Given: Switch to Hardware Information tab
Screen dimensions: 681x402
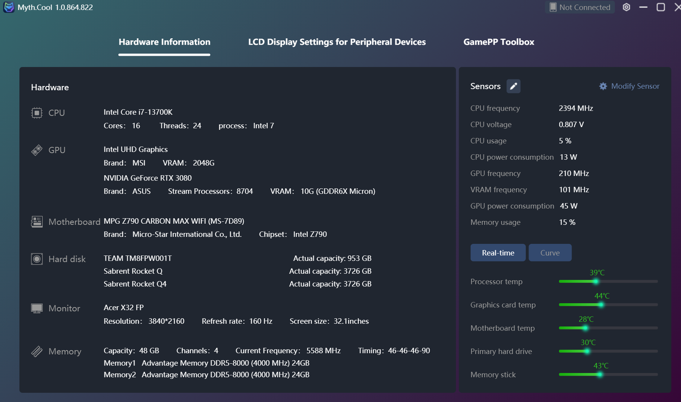Looking at the screenshot, I should click(x=164, y=42).
